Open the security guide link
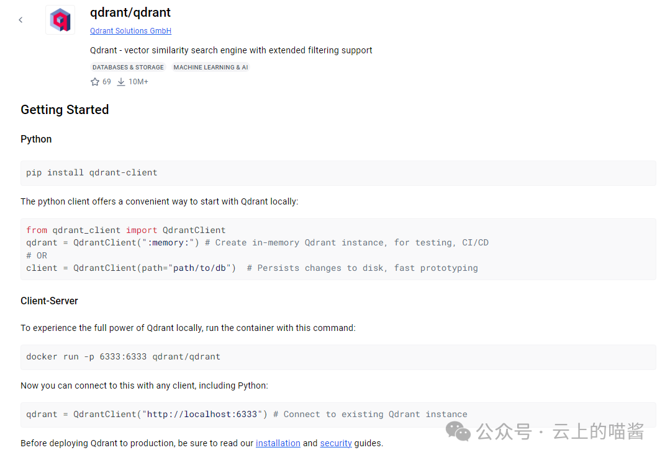 click(336, 443)
